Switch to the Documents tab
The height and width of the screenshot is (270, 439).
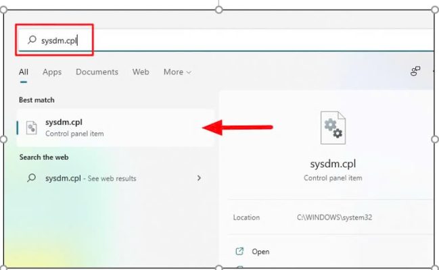97,72
